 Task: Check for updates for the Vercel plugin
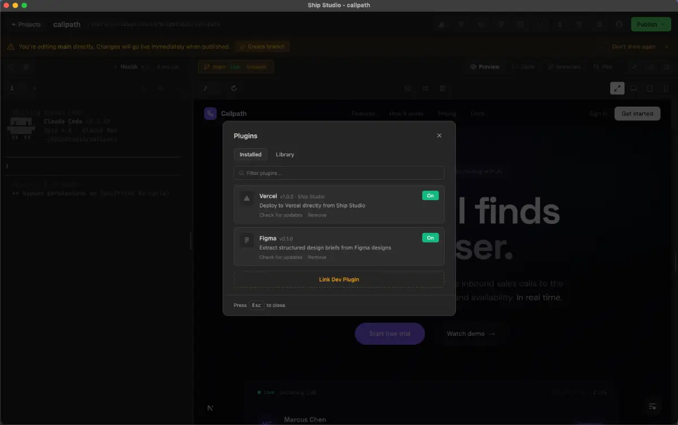pyautogui.click(x=281, y=215)
